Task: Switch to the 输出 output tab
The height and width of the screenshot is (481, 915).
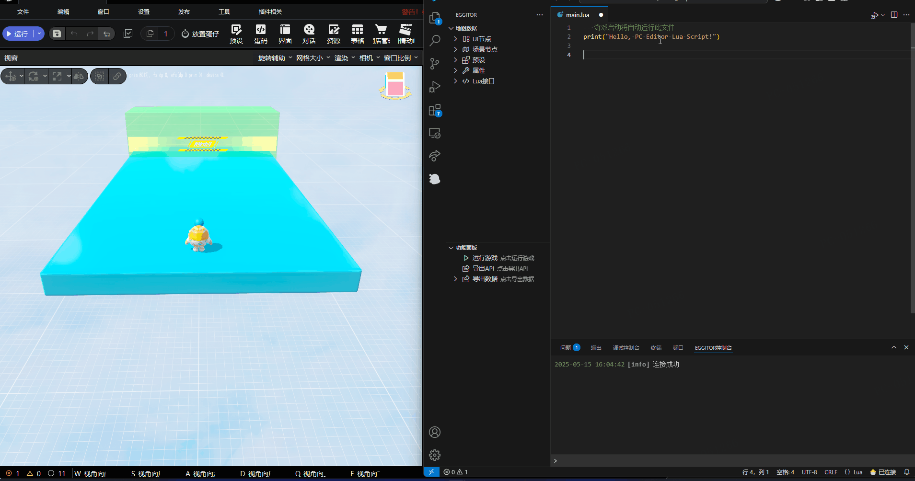Action: [596, 348]
